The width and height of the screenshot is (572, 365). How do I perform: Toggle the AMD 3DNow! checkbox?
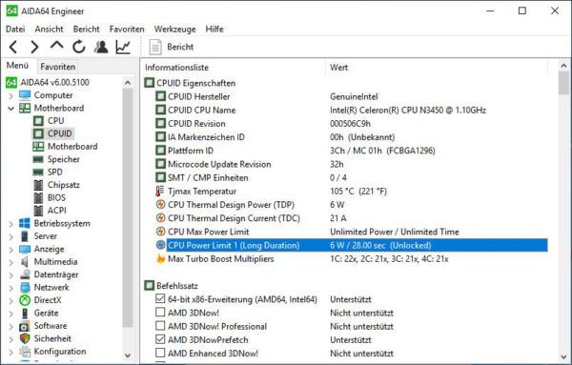tap(160, 313)
